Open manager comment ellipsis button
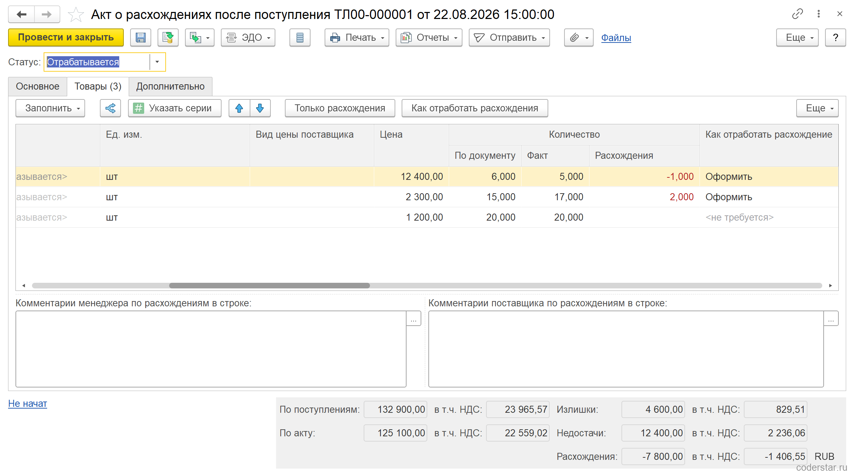The width and height of the screenshot is (856, 476). (x=414, y=319)
